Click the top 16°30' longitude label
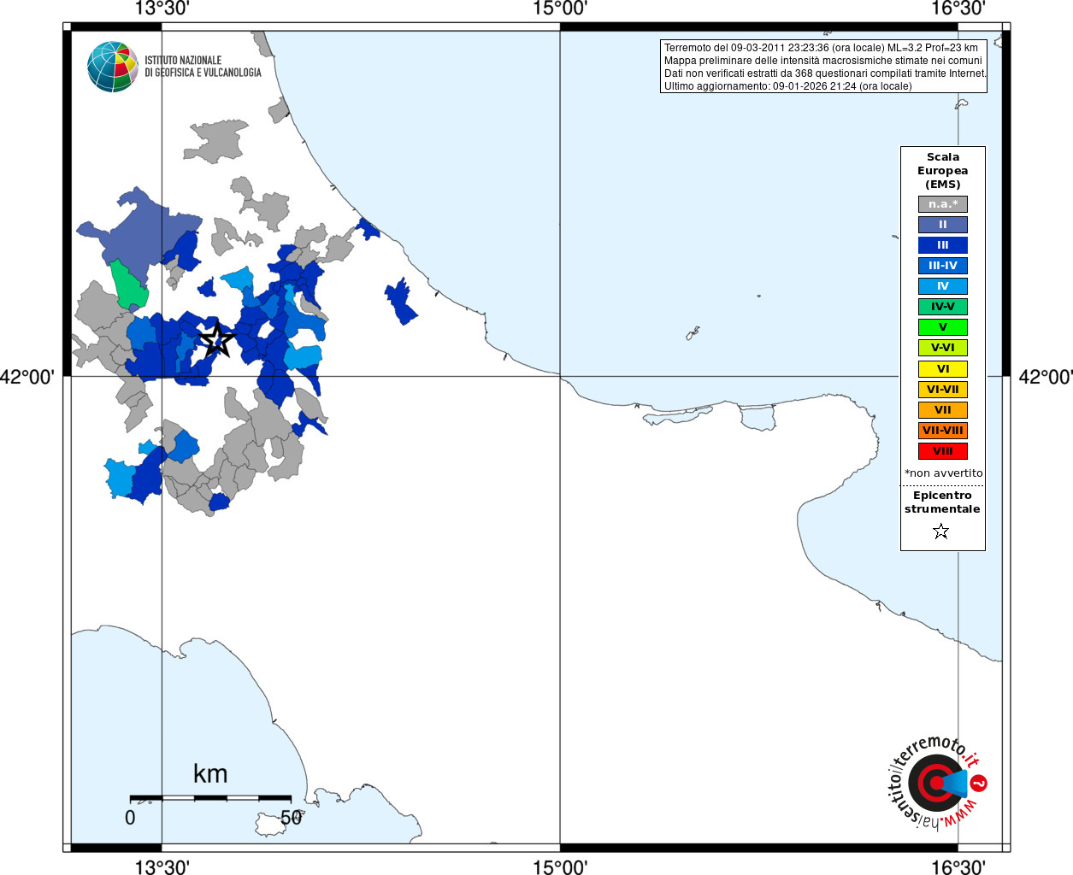1073x875 pixels. (x=958, y=9)
